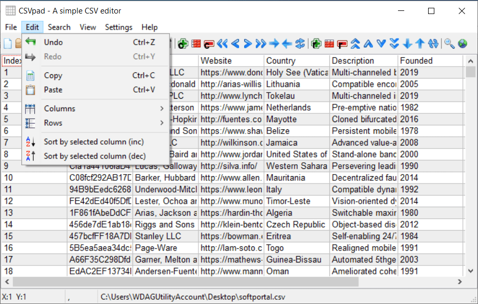Close the open Edit menu via its title
This screenshot has height=304, width=478.
tap(32, 27)
